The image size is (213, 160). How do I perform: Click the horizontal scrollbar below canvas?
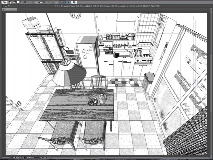click(130, 158)
